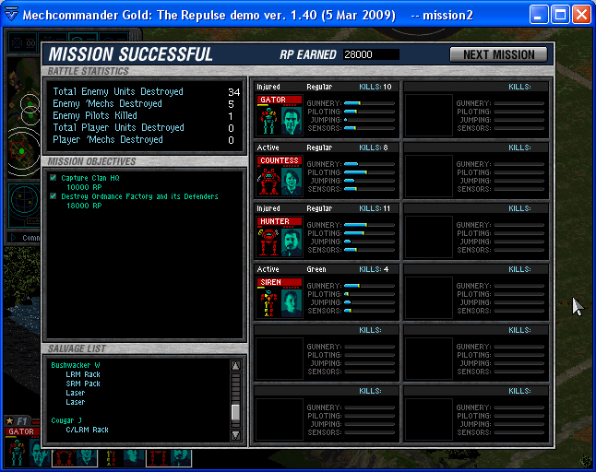Click the GATOR unit tab in bottom bar
The height and width of the screenshot is (472, 596).
click(21, 431)
